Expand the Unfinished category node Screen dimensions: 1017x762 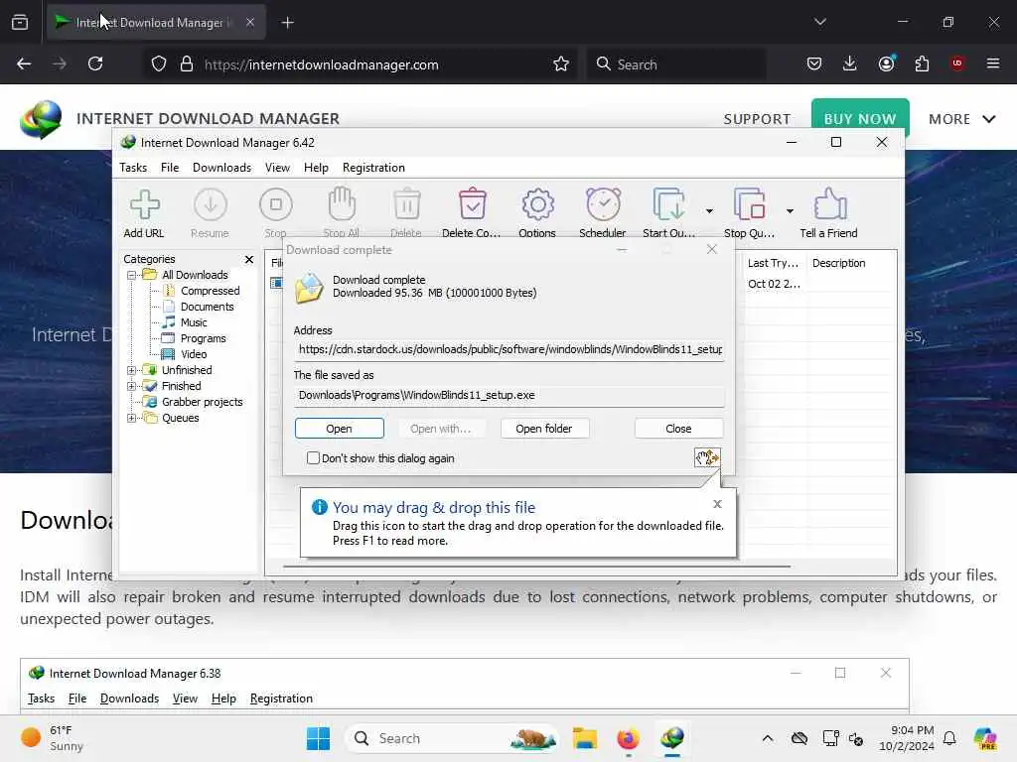(x=132, y=371)
